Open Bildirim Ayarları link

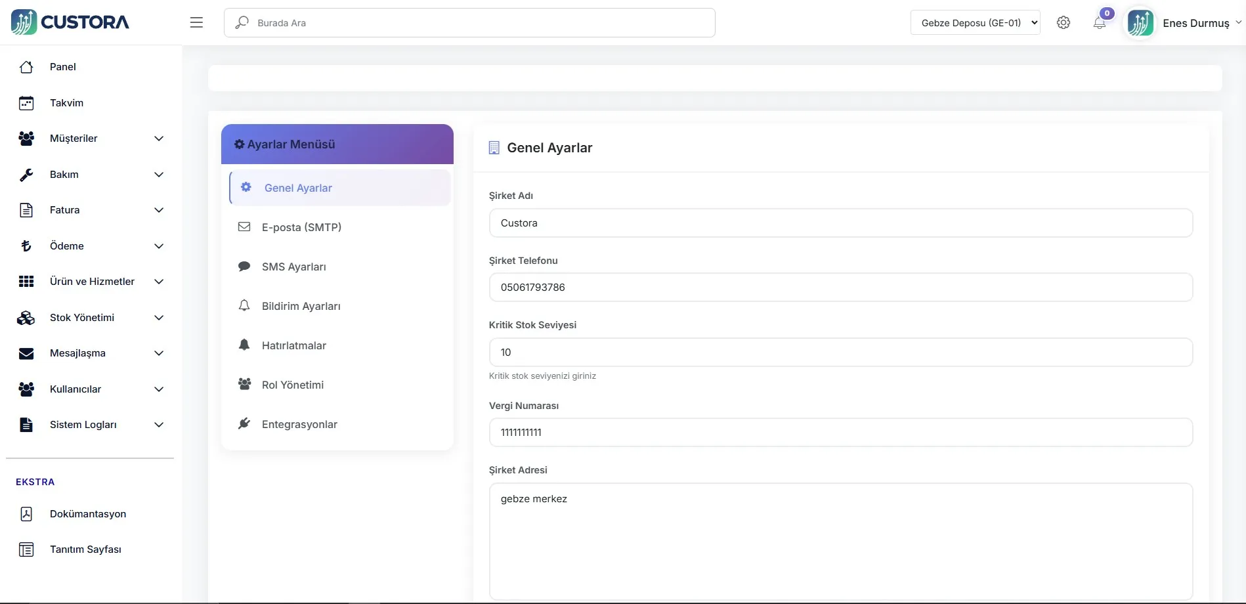pos(301,306)
